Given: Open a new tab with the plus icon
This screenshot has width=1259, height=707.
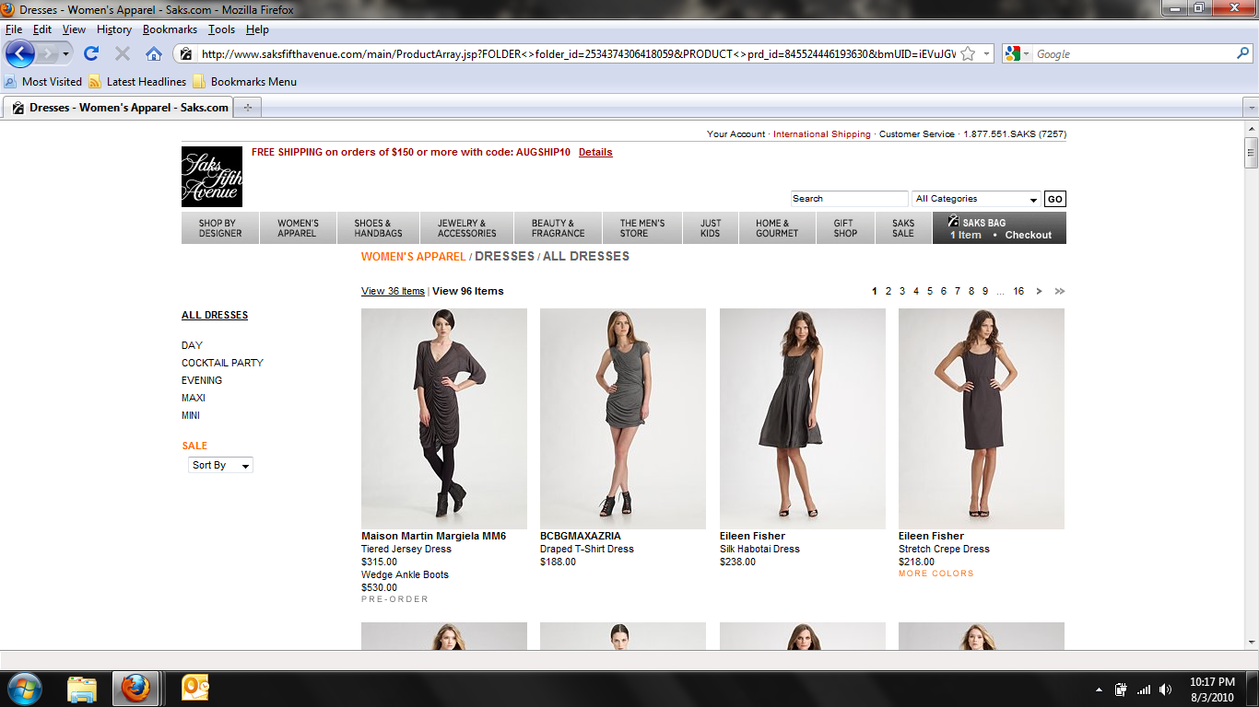Looking at the screenshot, I should point(247,108).
